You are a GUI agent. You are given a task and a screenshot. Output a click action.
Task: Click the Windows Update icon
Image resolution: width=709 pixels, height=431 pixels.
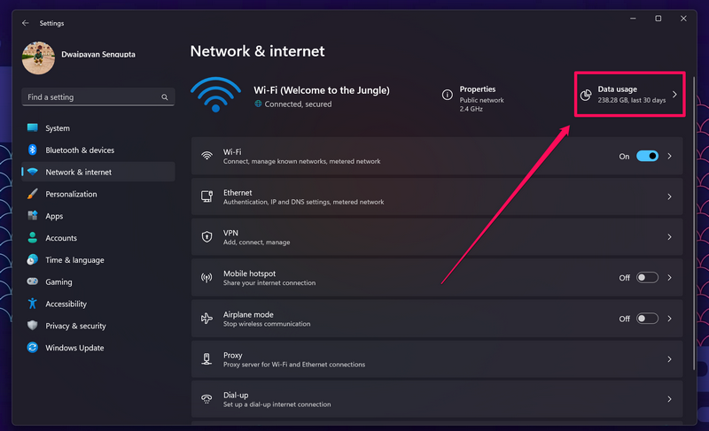tap(33, 348)
